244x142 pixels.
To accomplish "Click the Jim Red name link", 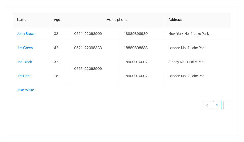I will 23,76.
